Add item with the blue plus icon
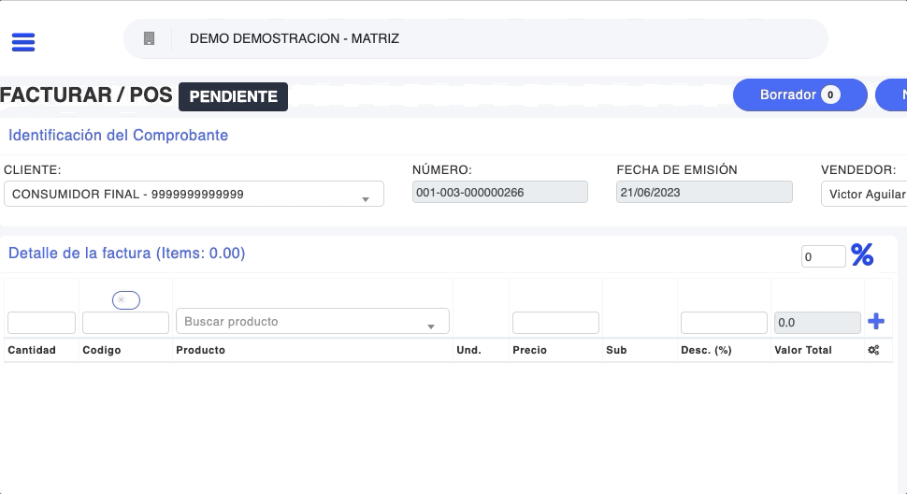The image size is (907, 494). pos(876,322)
